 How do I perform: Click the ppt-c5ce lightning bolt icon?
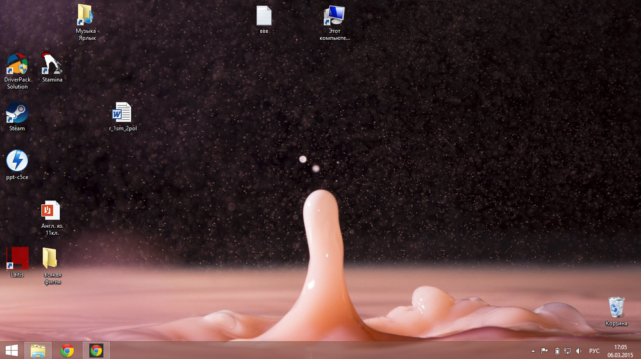(x=17, y=161)
